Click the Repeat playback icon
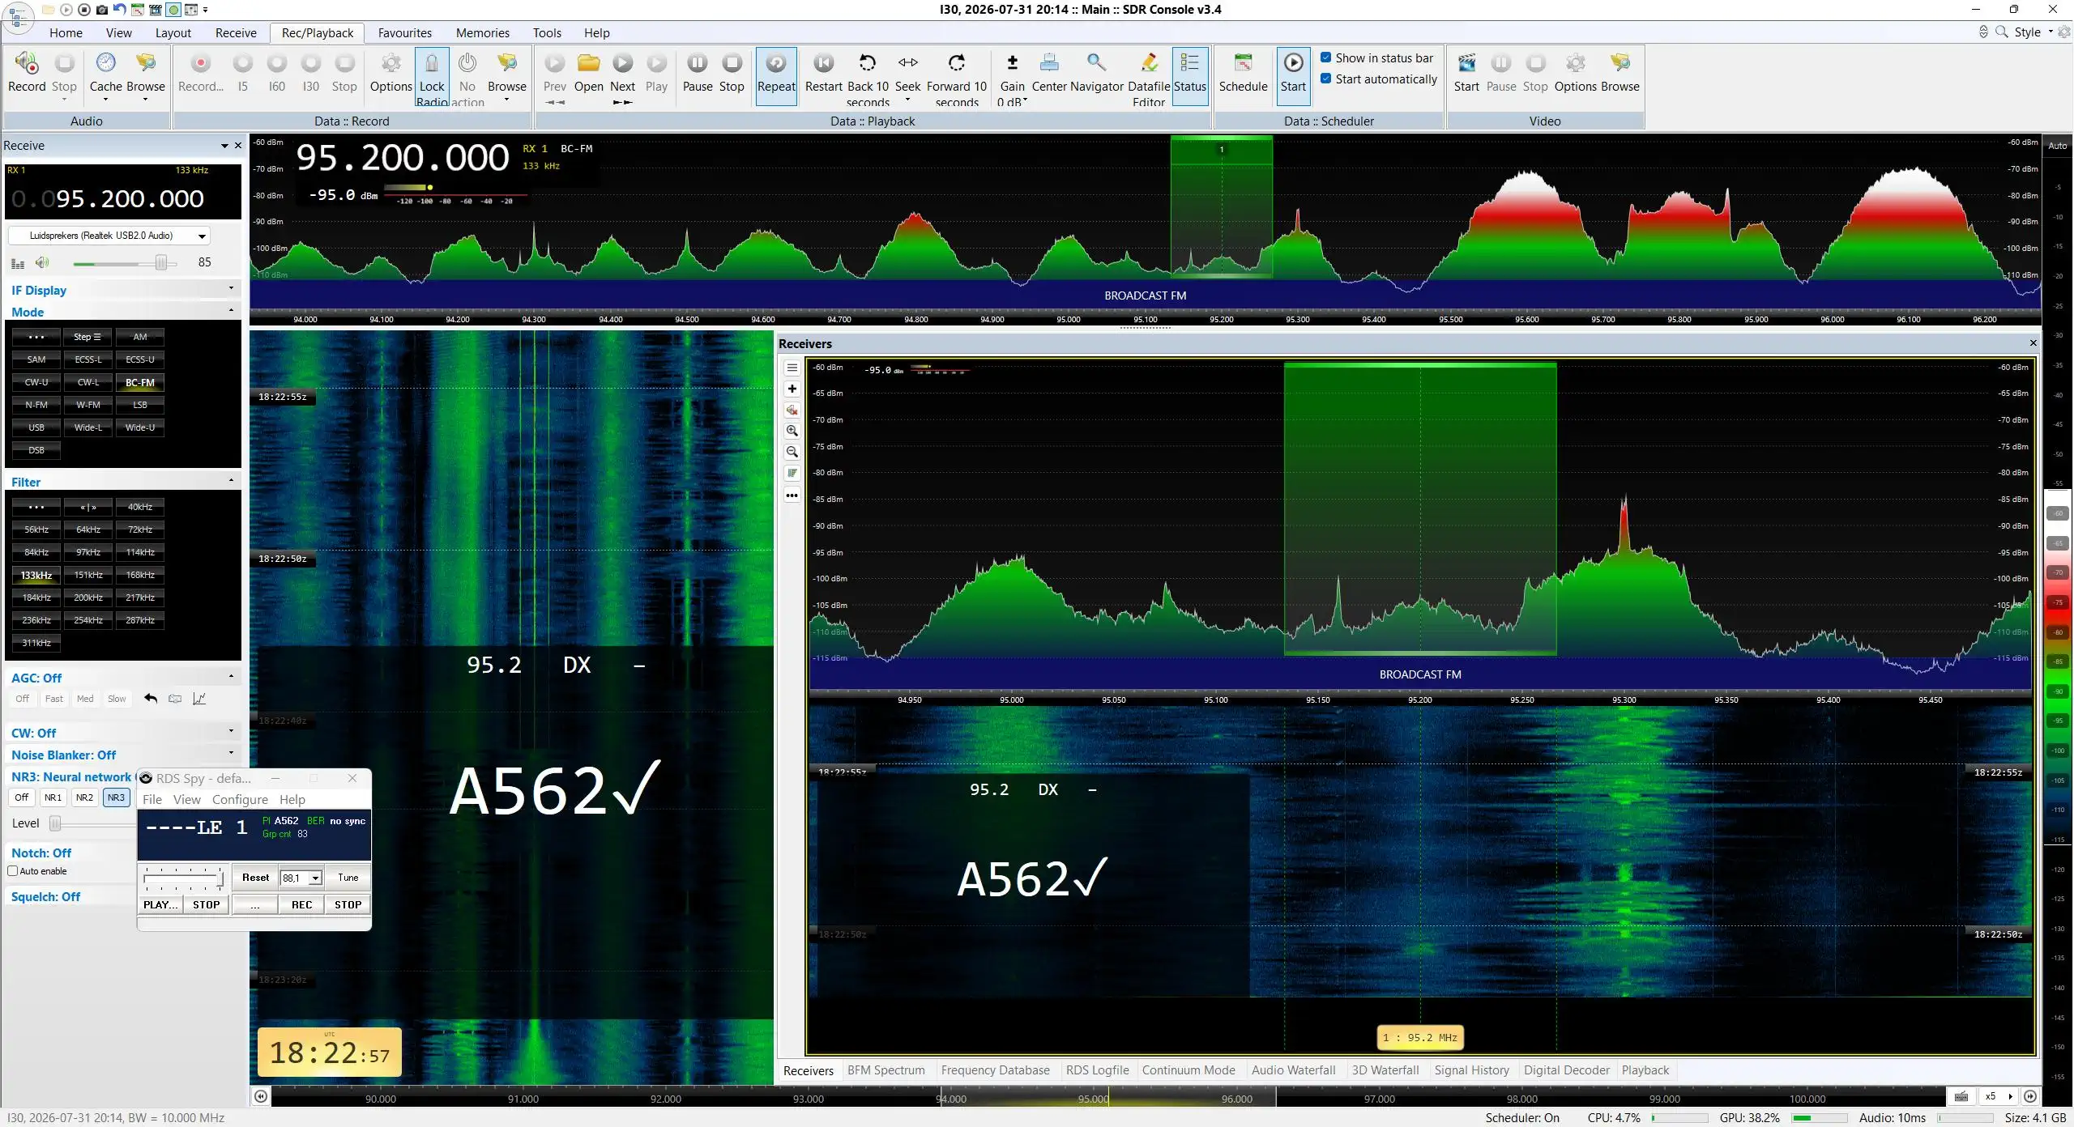 pos(776,62)
